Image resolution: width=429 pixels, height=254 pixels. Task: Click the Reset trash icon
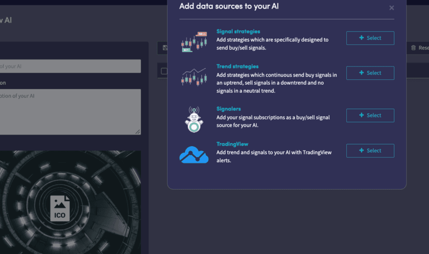(413, 48)
